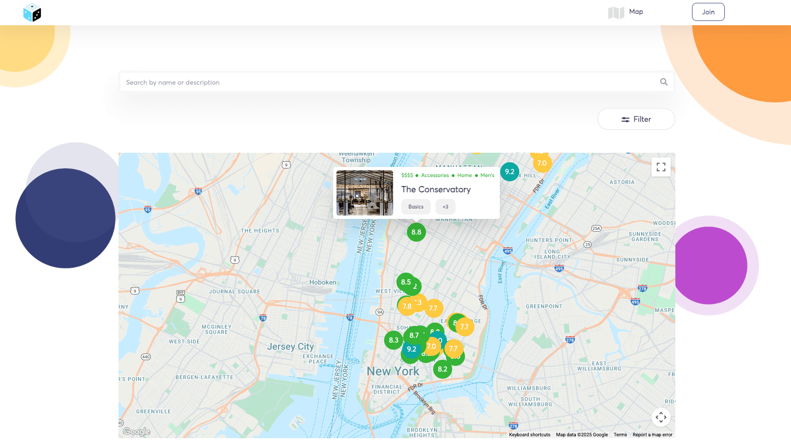Expand the +3 more tags chip
Viewport: 791px width, 442px height.
click(x=445, y=206)
